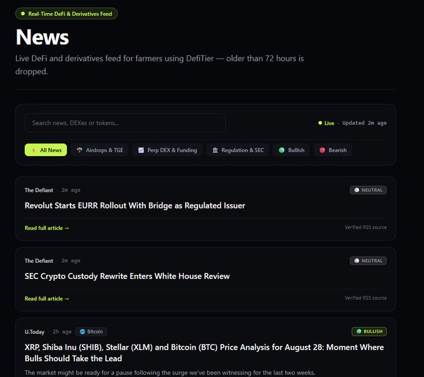Click the search news input field

point(125,123)
